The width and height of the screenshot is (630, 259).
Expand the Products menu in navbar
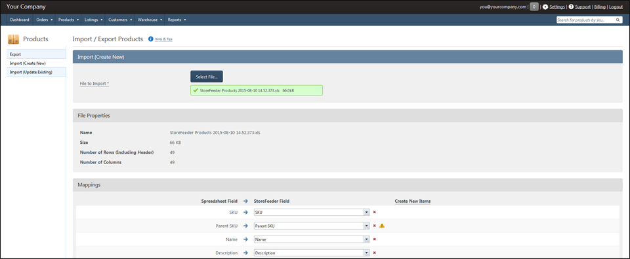coord(68,20)
